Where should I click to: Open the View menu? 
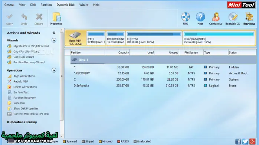point(22,5)
